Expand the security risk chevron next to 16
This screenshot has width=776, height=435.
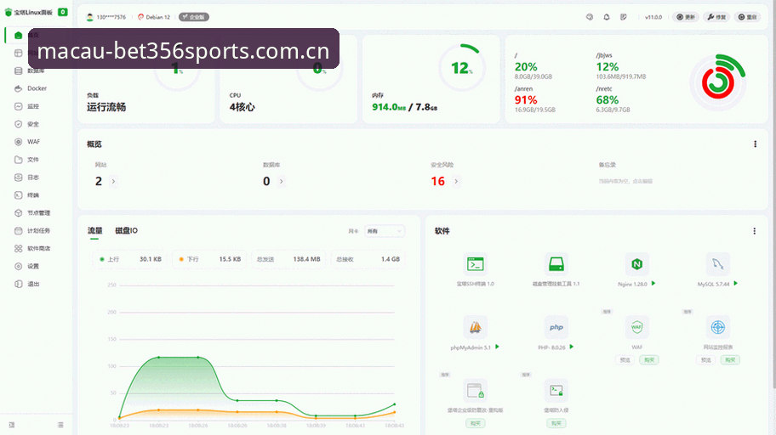click(x=456, y=182)
